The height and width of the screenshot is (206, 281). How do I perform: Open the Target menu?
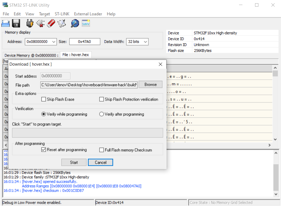pyautogui.click(x=44, y=14)
